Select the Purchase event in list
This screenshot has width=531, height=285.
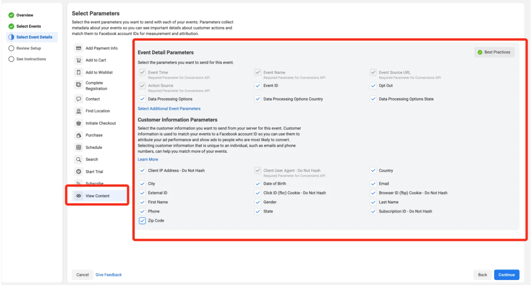tap(94, 135)
